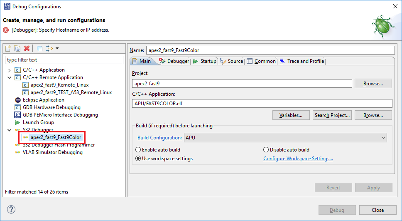Open the Build Configuration dropdown
402x221 pixels.
coord(285,138)
